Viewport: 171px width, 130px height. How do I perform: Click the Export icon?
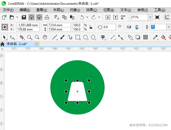click(x=116, y=17)
